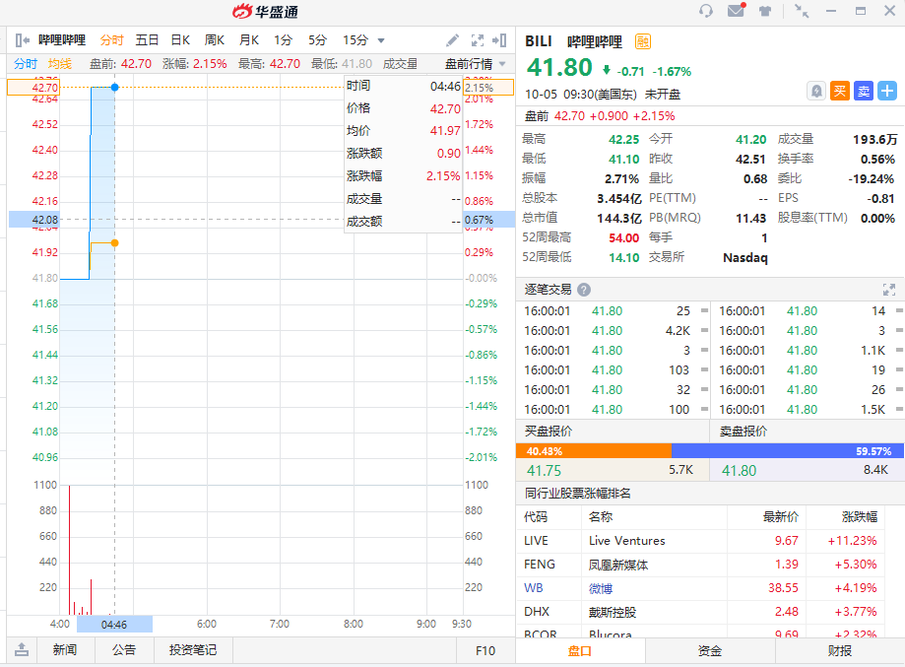The image size is (905, 667).
Task: Expand the 逐笔交易 panel
Action: [888, 290]
